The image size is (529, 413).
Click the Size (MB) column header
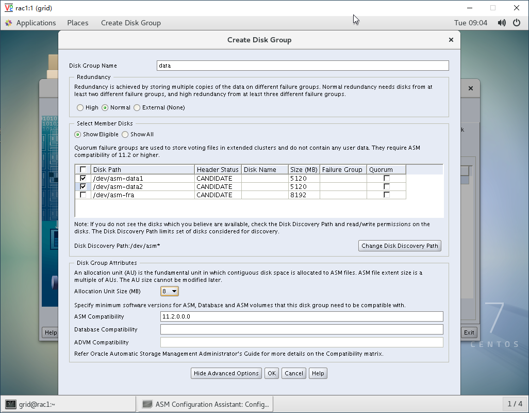point(304,169)
